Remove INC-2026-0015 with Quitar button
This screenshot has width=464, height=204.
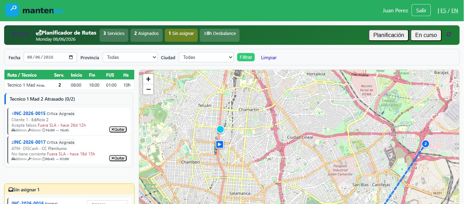click(118, 129)
